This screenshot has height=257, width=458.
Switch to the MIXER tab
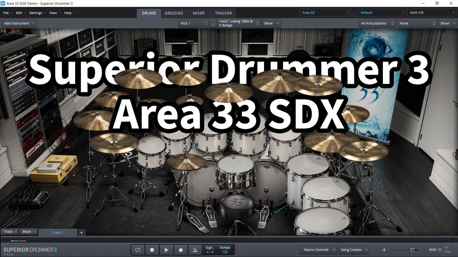199,13
